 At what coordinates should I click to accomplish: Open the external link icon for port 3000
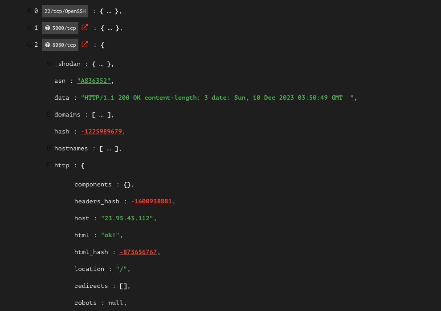click(85, 27)
